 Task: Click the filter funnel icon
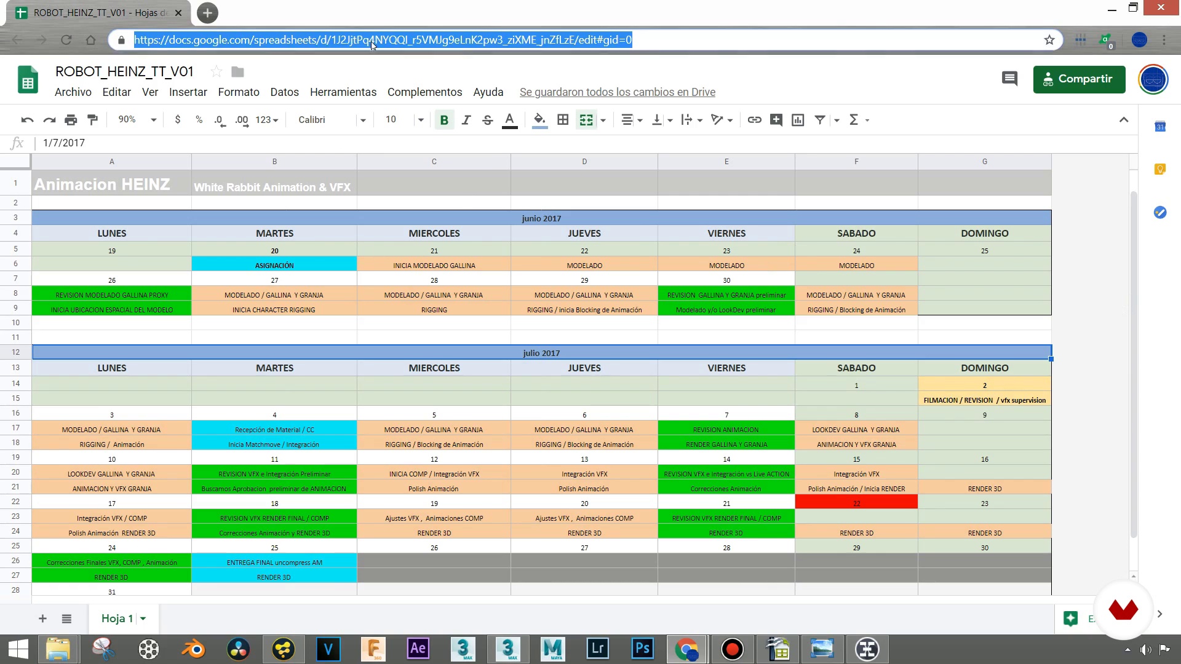820,120
